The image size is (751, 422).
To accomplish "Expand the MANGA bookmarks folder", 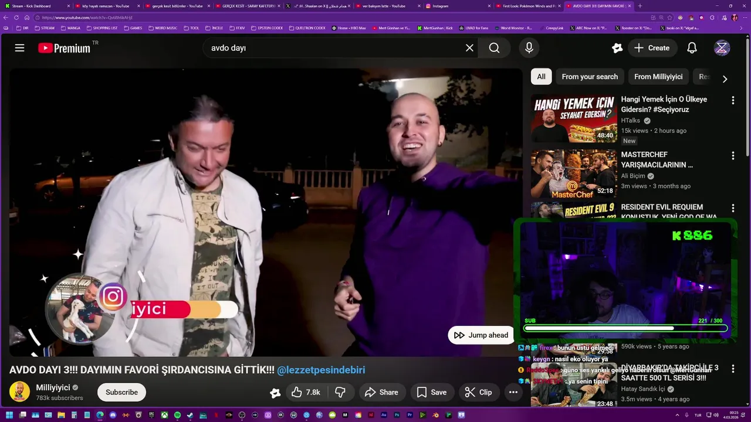I will (x=70, y=28).
